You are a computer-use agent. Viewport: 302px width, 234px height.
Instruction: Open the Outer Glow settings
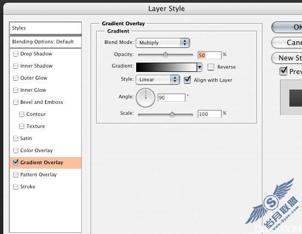pyautogui.click(x=33, y=78)
